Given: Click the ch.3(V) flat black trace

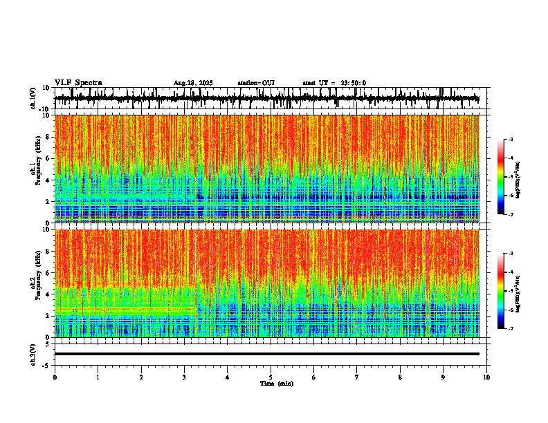Looking at the screenshot, I should (267, 354).
